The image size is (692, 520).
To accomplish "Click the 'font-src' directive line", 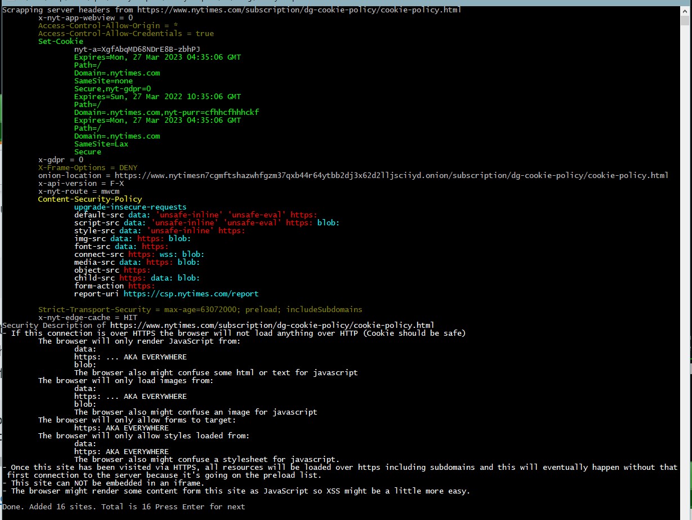I will click(x=122, y=246).
